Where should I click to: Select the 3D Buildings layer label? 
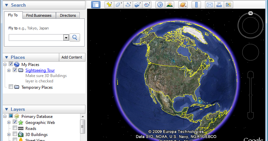click(x=37, y=135)
